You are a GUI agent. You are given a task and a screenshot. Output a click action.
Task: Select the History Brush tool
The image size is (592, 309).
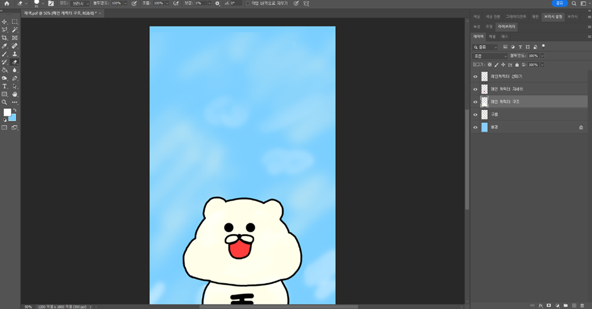4,62
